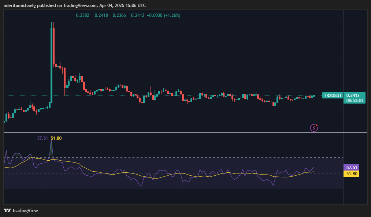Click the high value 0.2418
The height and width of the screenshot is (217, 371).
pyautogui.click(x=101, y=15)
